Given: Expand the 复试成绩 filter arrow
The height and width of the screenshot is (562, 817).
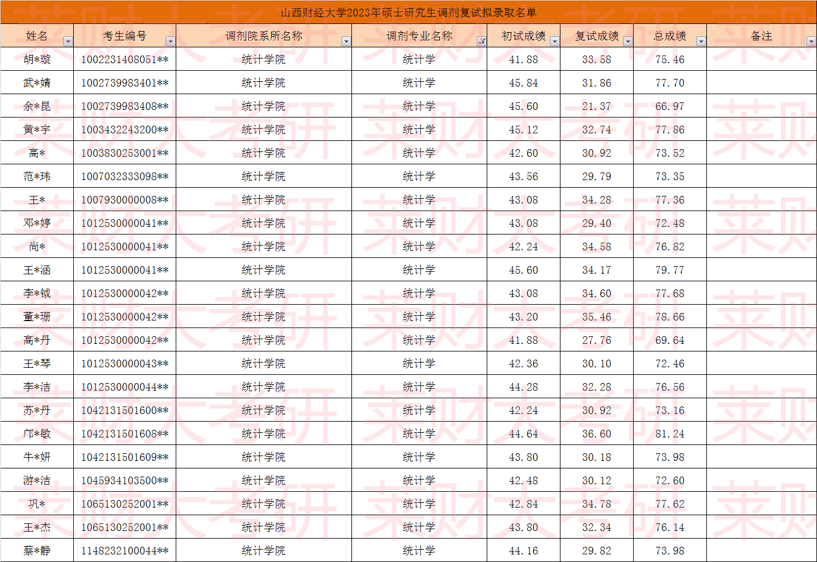Looking at the screenshot, I should 628,42.
